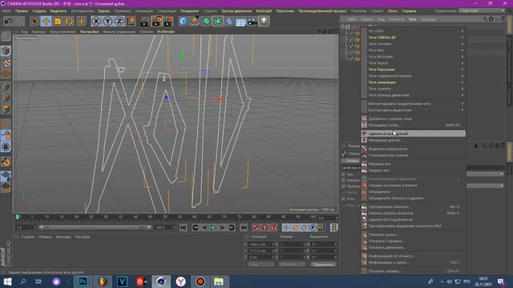The width and height of the screenshot is (513, 288).
Task: Toggle the Y axis lock
Action: coord(107,22)
